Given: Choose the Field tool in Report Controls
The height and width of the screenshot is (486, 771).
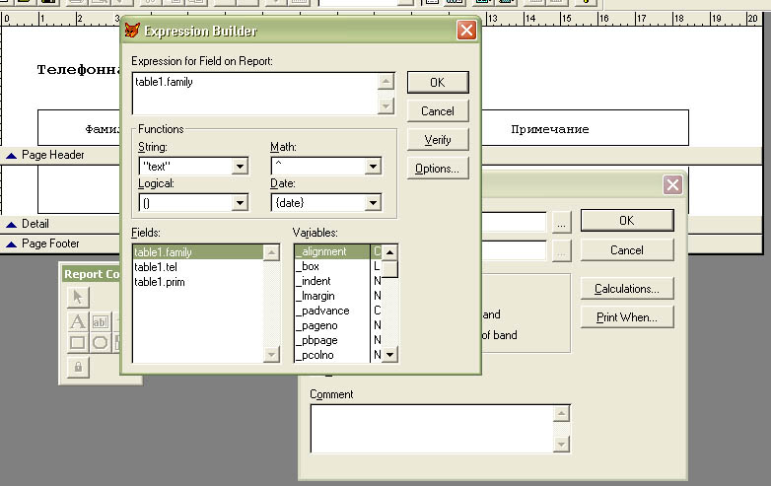Looking at the screenshot, I should tap(101, 321).
